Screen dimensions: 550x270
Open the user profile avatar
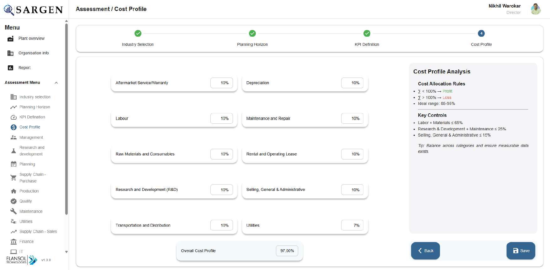(x=536, y=9)
